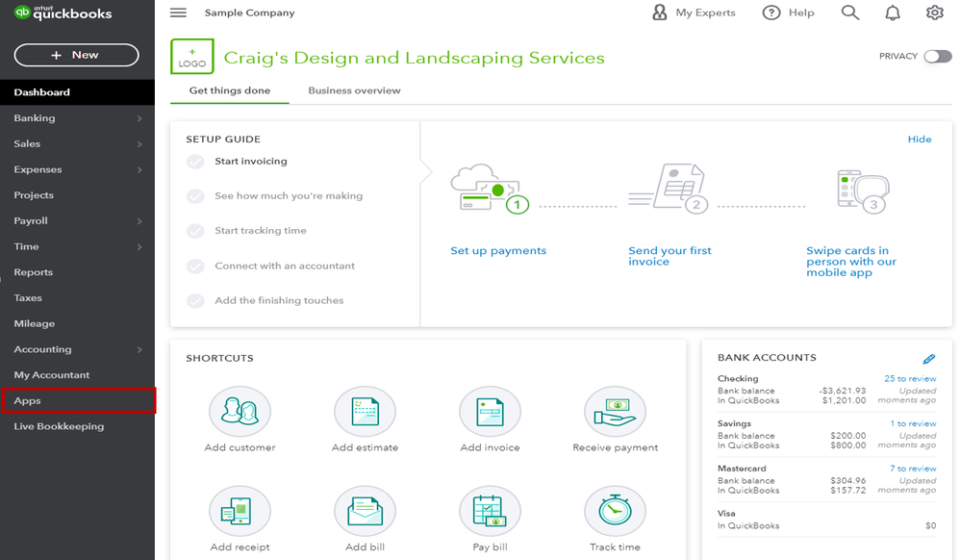Expand the Time sidebar chevron
This screenshot has width=960, height=560.
[x=139, y=247]
